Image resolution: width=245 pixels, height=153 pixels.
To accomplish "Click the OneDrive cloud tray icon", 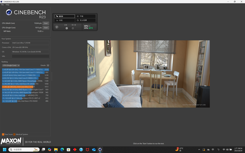I will 208,150.
